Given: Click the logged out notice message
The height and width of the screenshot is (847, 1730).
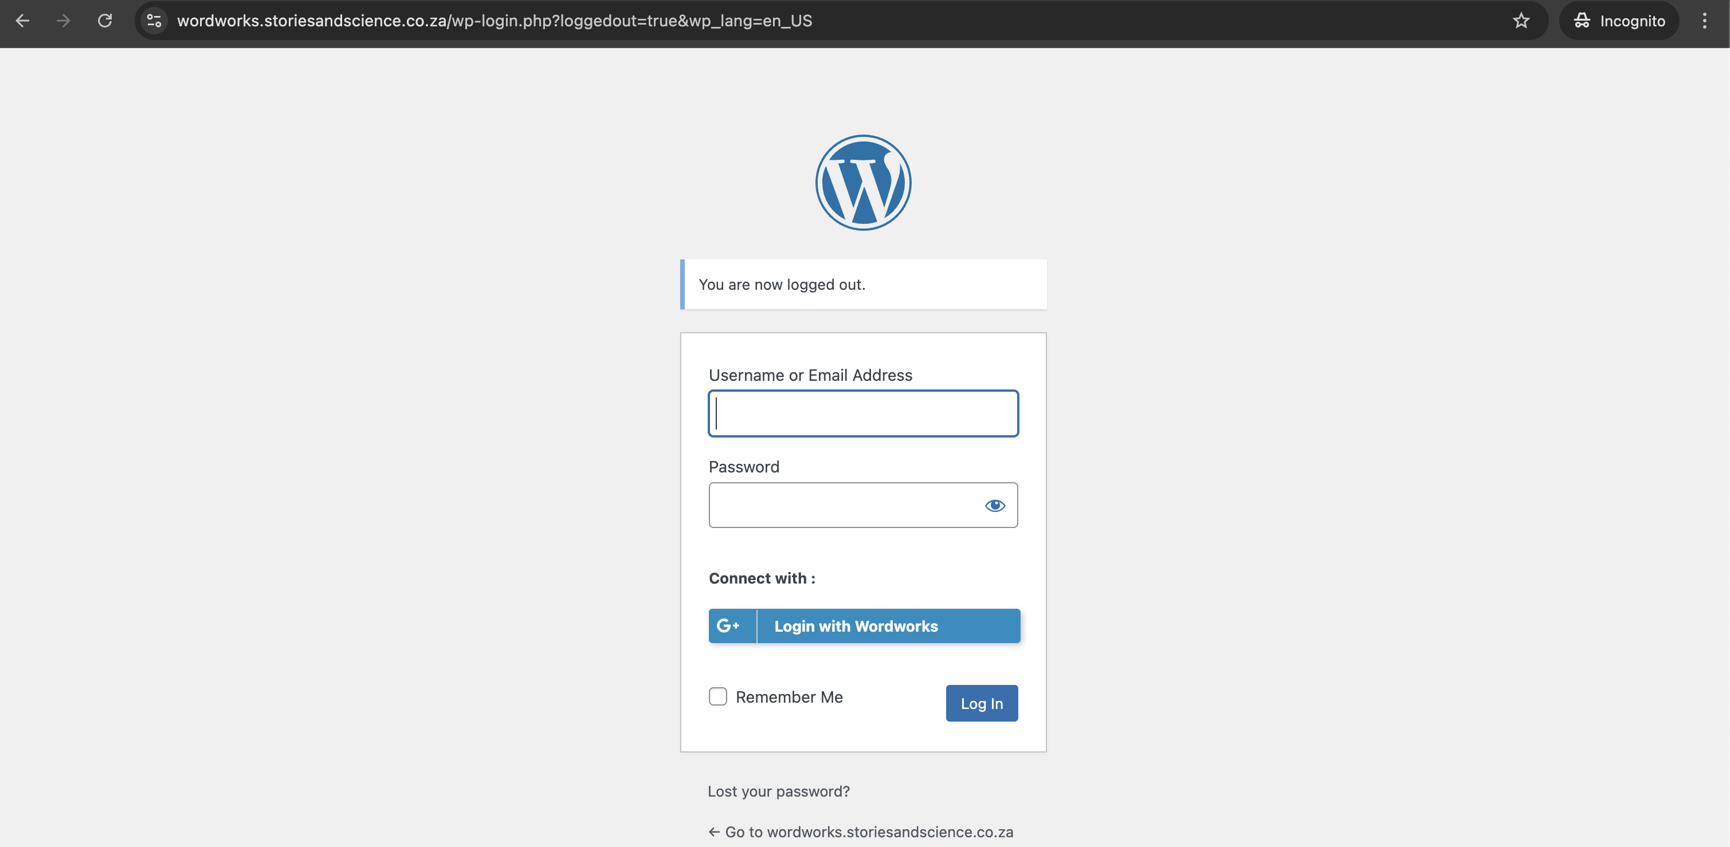Looking at the screenshot, I should (x=782, y=285).
